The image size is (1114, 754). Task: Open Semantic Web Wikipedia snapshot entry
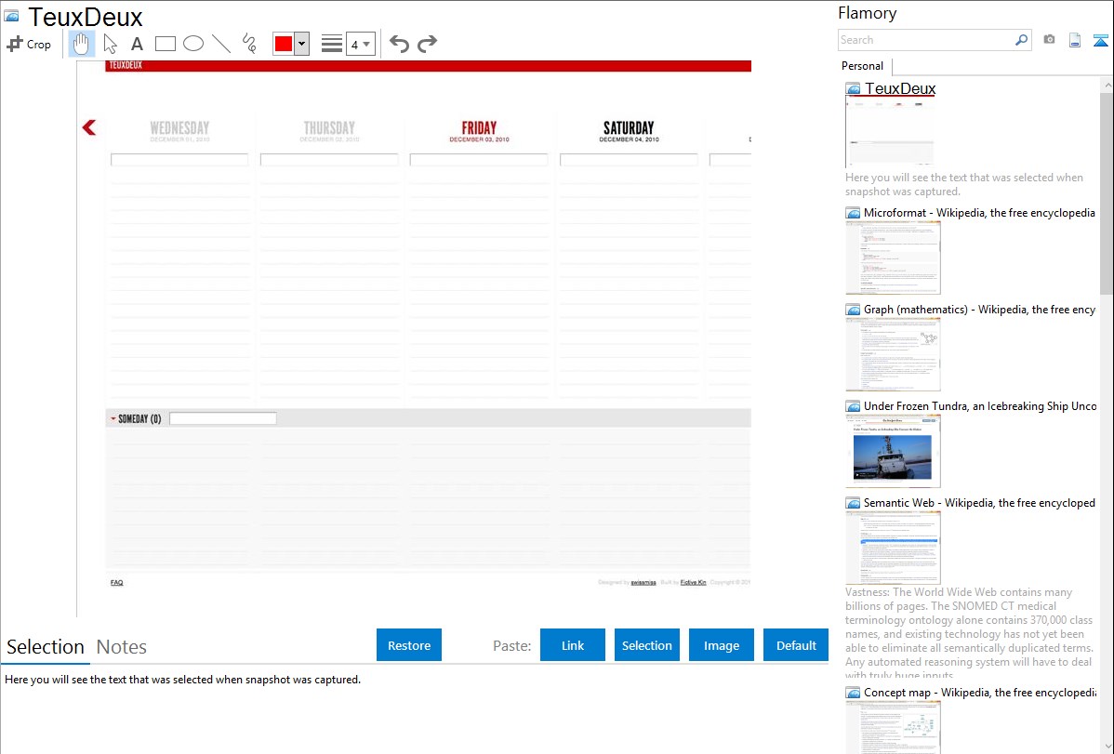(x=979, y=502)
